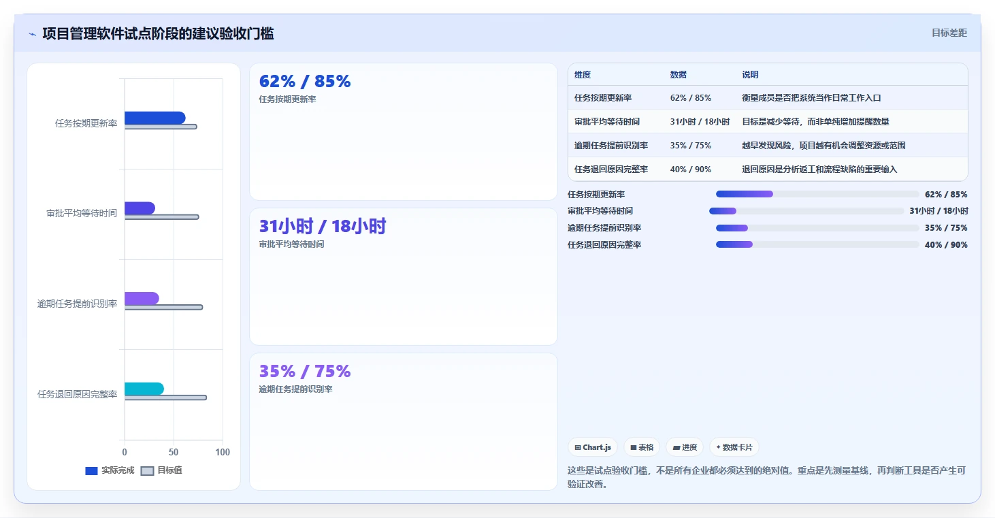This screenshot has height=518, width=995.
Task: Click table cell 任务退回原因完整率
Action: tap(611, 169)
